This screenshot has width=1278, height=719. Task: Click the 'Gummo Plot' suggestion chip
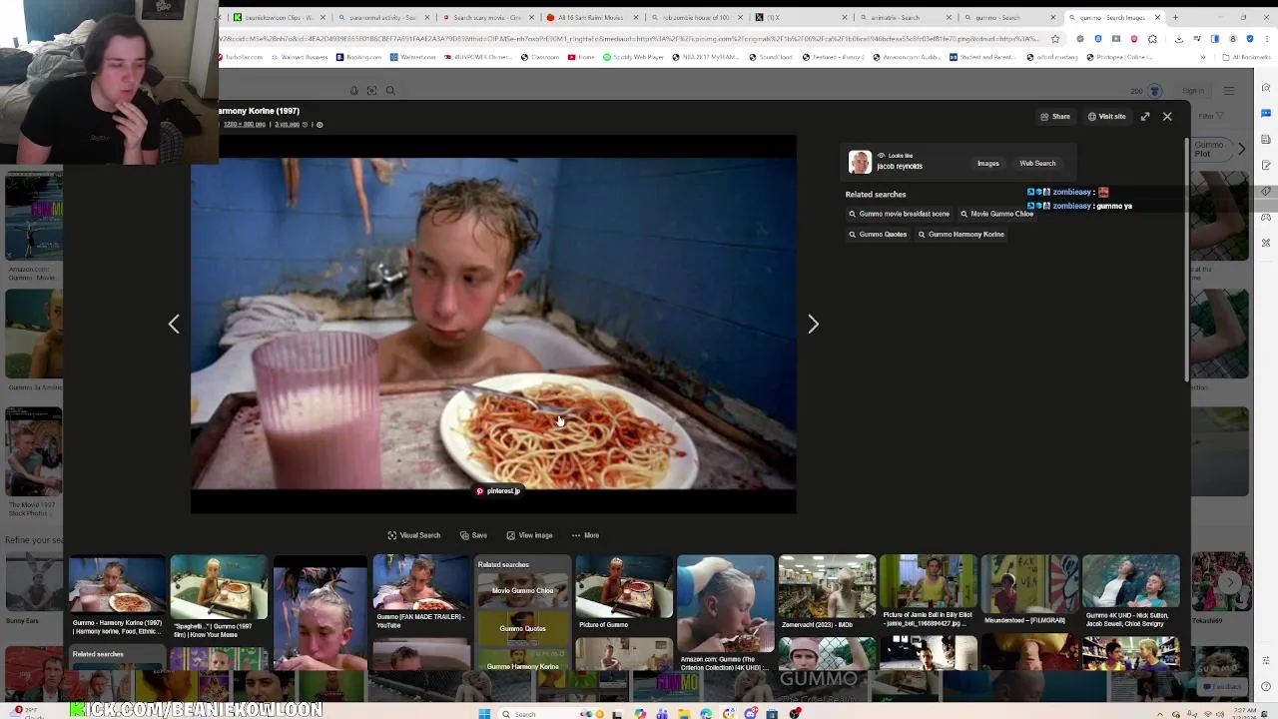click(1210, 150)
